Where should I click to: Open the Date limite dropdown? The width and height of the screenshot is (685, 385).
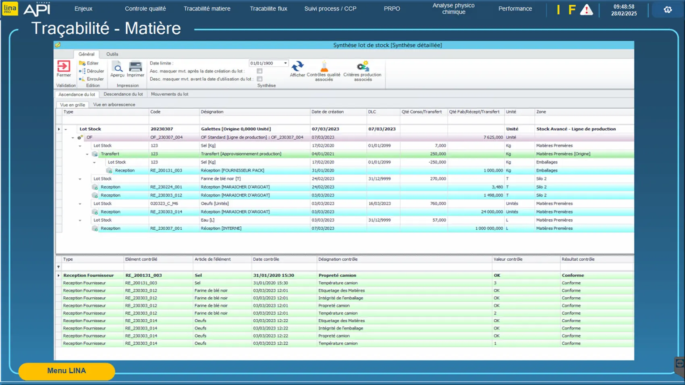click(285, 63)
